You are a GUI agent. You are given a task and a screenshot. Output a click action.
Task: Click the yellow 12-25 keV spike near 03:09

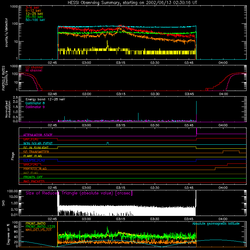(107, 45)
